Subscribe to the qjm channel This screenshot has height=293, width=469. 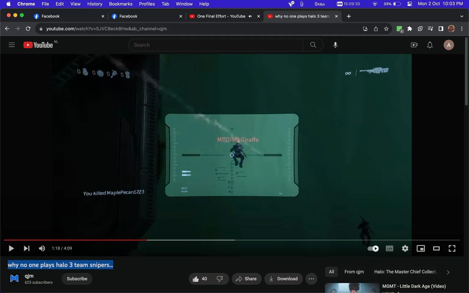point(77,279)
